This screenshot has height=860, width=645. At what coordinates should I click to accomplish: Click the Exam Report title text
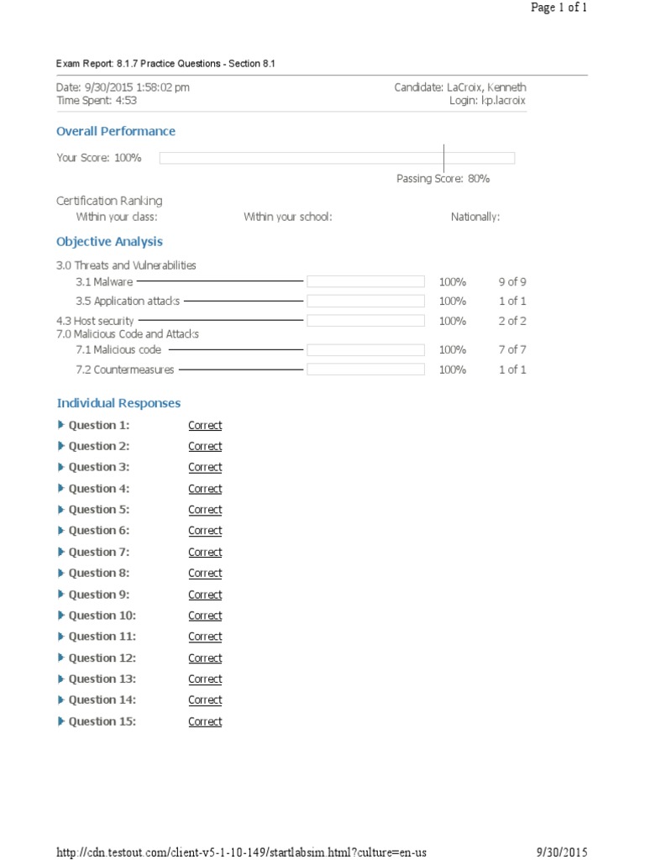165,64
